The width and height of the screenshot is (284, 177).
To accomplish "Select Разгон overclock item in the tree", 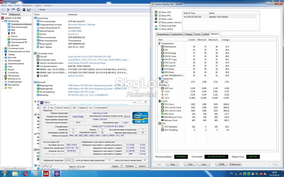I will pos(14,36).
